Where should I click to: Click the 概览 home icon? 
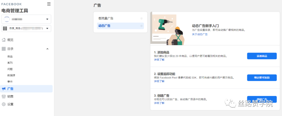click(x=4, y=40)
